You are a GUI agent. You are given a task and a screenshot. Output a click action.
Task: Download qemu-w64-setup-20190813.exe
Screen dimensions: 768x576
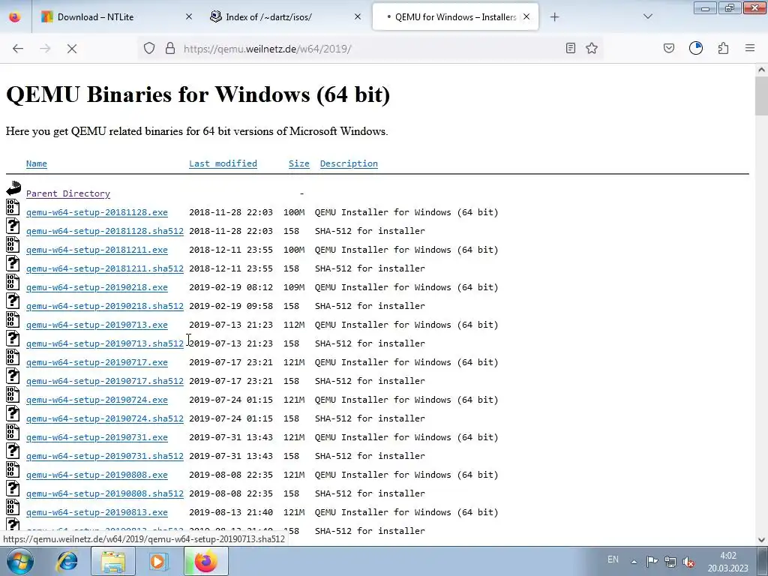[x=97, y=511]
